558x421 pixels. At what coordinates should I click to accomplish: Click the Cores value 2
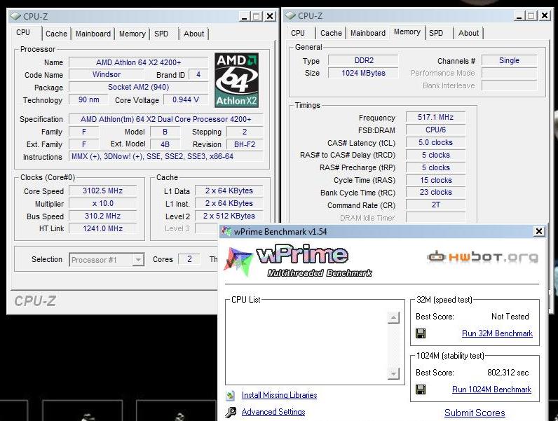[189, 259]
